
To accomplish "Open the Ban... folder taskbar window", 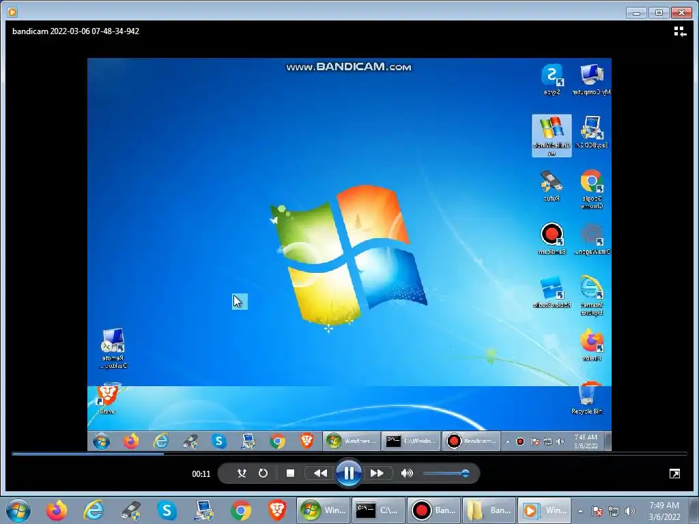I will pyautogui.click(x=489, y=510).
